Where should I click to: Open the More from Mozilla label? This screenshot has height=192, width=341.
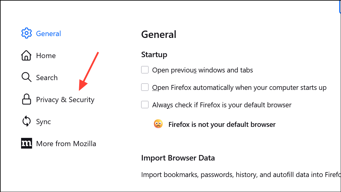(66, 144)
